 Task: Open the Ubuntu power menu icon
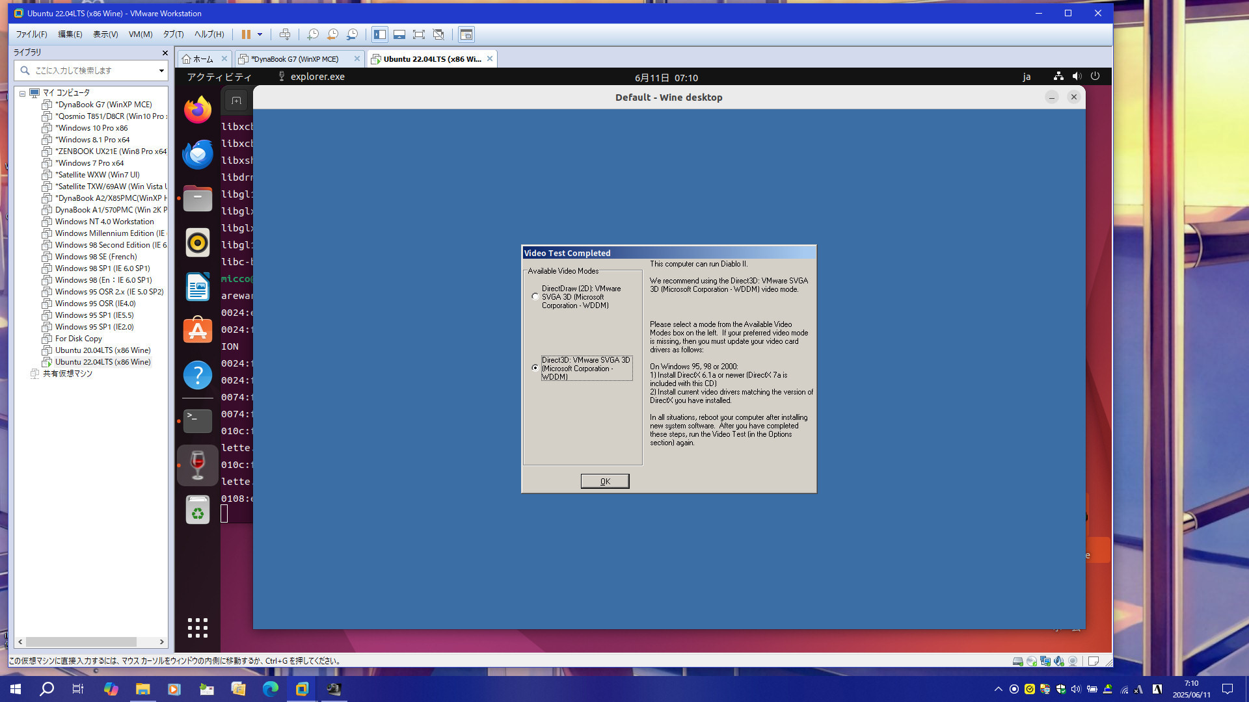coord(1095,76)
